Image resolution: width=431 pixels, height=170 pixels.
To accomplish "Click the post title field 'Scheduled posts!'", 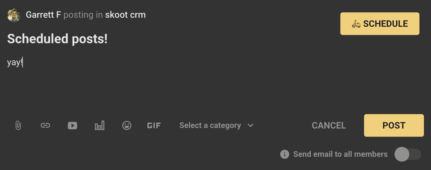I will coord(57,39).
